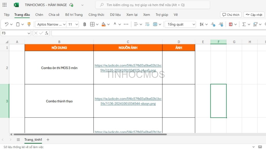This screenshot has width=266, height=149.
Task: Open all sheets list icon
Action: 18,139
